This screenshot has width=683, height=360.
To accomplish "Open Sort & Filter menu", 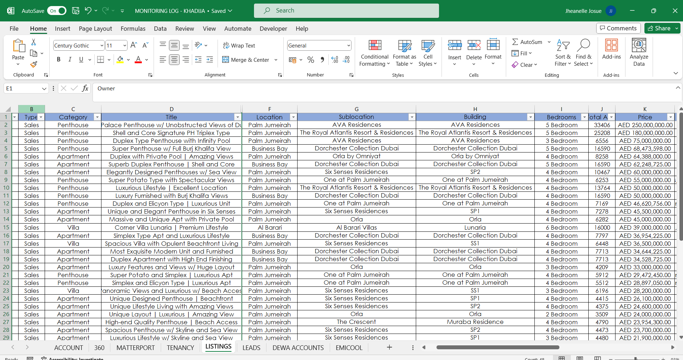I will point(563,52).
